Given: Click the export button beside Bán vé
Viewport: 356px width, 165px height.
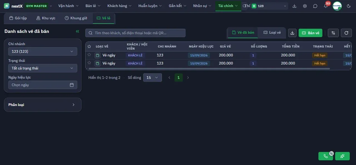Looking at the screenshot, I should pyautogui.click(x=292, y=33).
